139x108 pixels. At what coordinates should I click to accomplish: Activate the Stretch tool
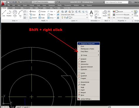(x=33, y=18)
